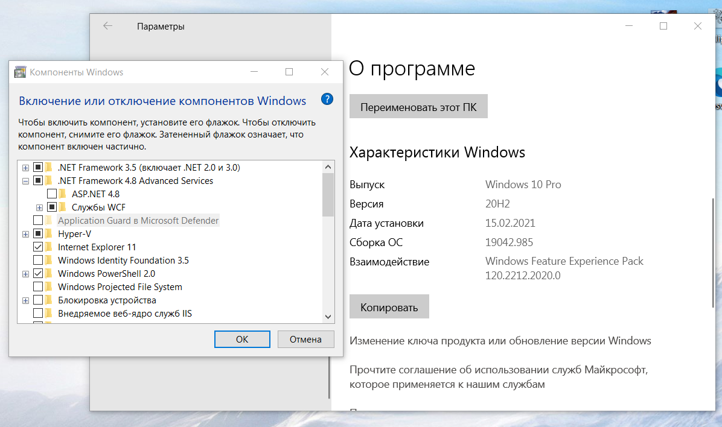Viewport: 722px width, 427px height.
Task: Click OS build value 19042.985
Action: [509, 242]
